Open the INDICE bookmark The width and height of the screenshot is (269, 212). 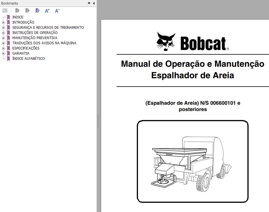[18, 17]
